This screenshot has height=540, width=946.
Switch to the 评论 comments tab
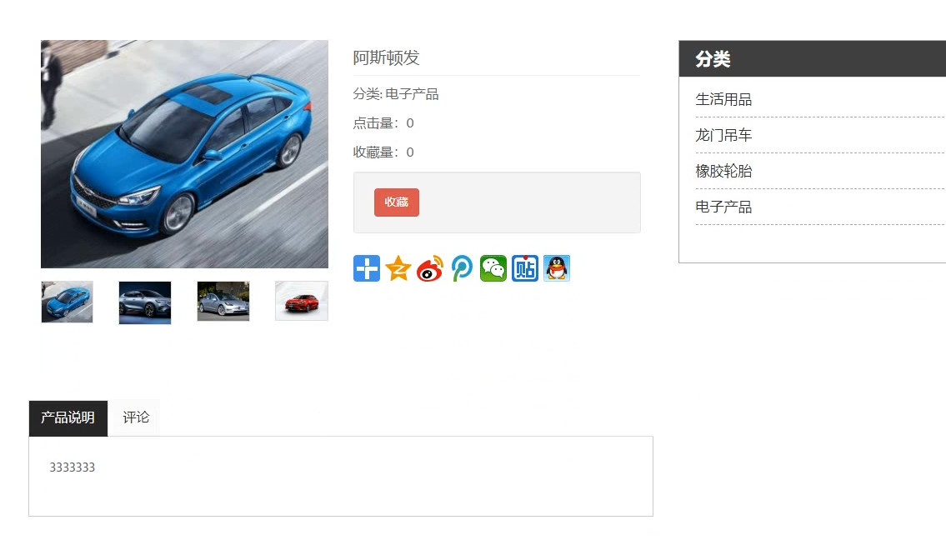(x=136, y=417)
